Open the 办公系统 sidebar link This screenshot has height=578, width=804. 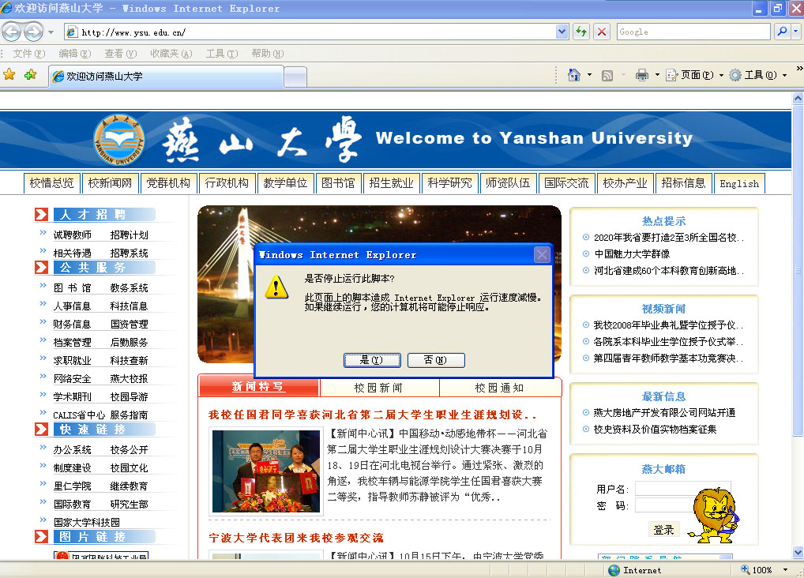73,450
